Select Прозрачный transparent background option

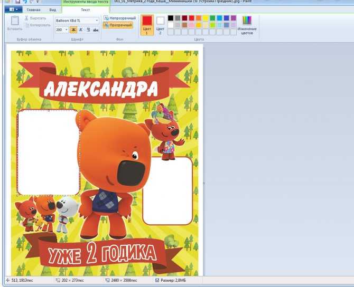[x=118, y=25]
